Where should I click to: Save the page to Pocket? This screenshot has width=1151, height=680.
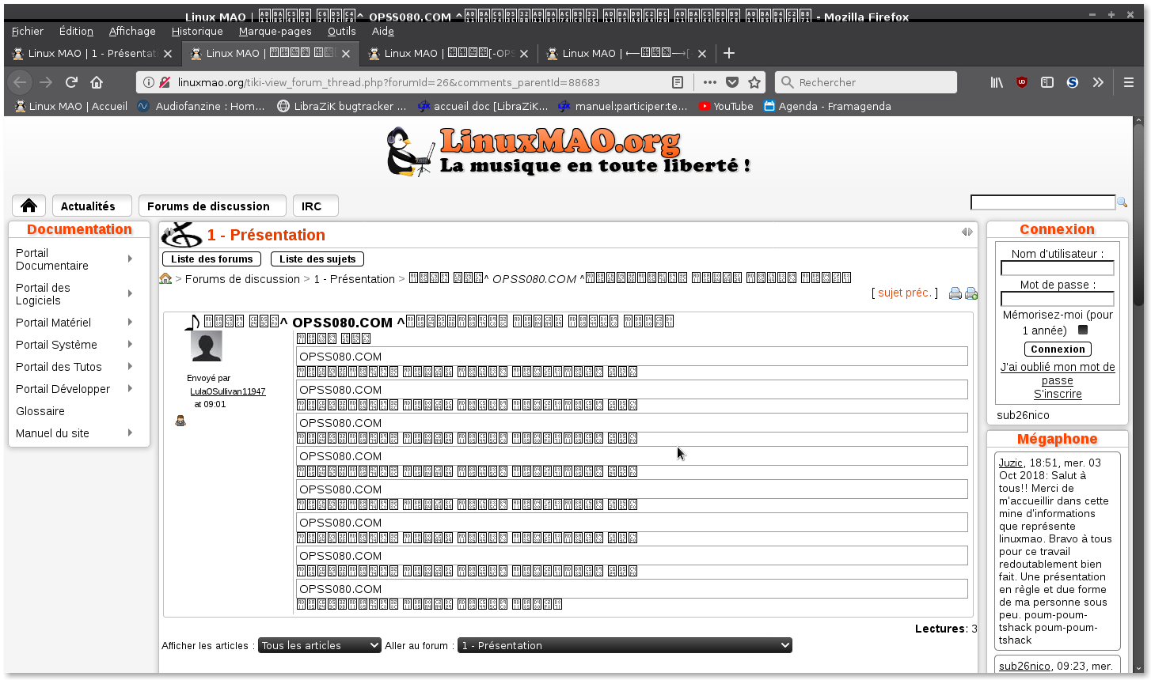tap(732, 82)
